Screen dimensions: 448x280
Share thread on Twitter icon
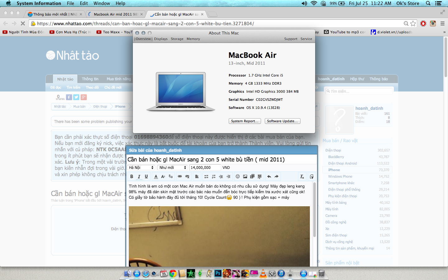click(76, 97)
